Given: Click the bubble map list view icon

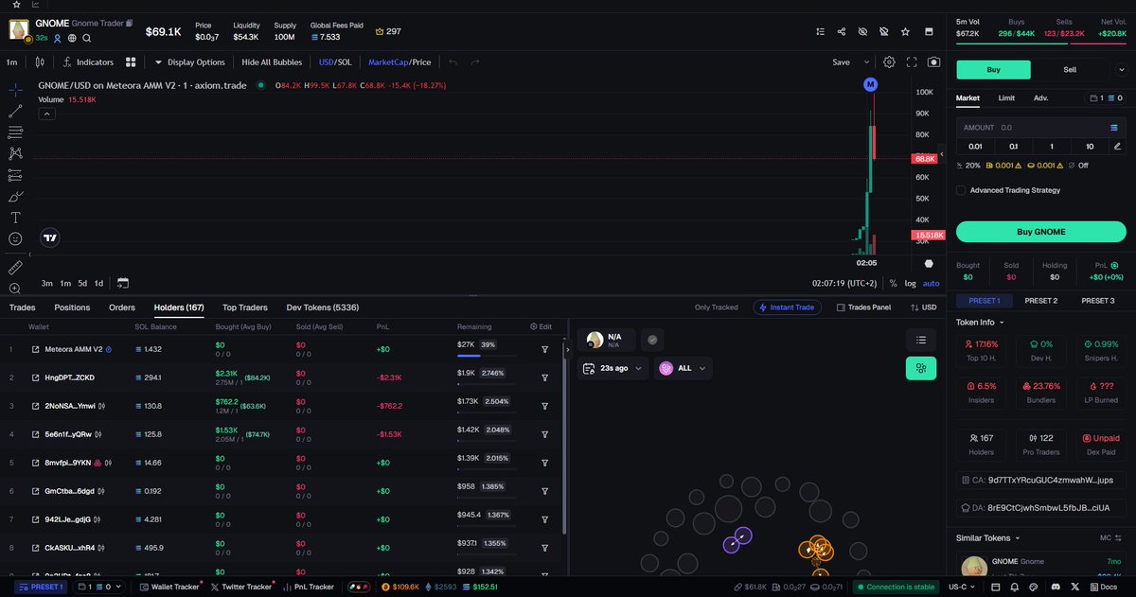Looking at the screenshot, I should pyautogui.click(x=920, y=340).
